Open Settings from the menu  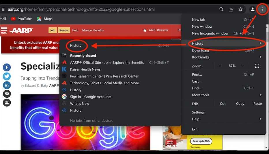click(223, 112)
